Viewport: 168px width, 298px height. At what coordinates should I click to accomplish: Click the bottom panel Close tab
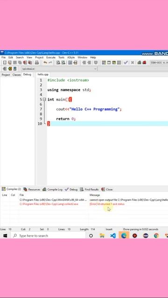(x=107, y=190)
